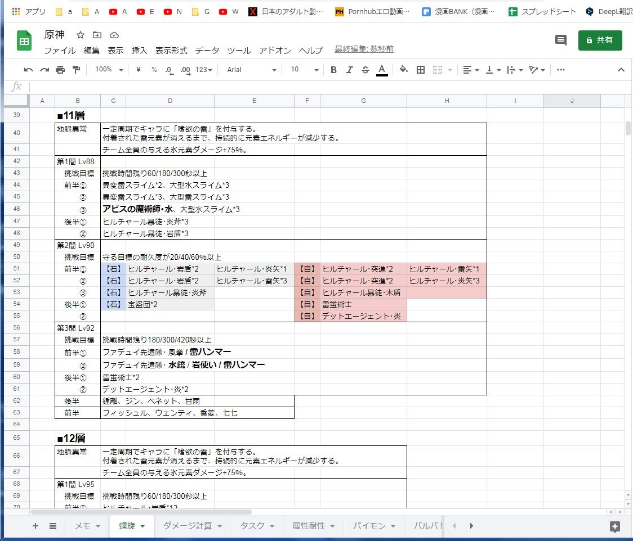Open font size 10 dropdown
This screenshot has height=541, width=633.
tap(305, 70)
